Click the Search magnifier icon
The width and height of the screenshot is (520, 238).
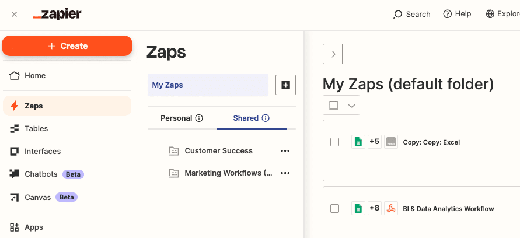tap(397, 15)
